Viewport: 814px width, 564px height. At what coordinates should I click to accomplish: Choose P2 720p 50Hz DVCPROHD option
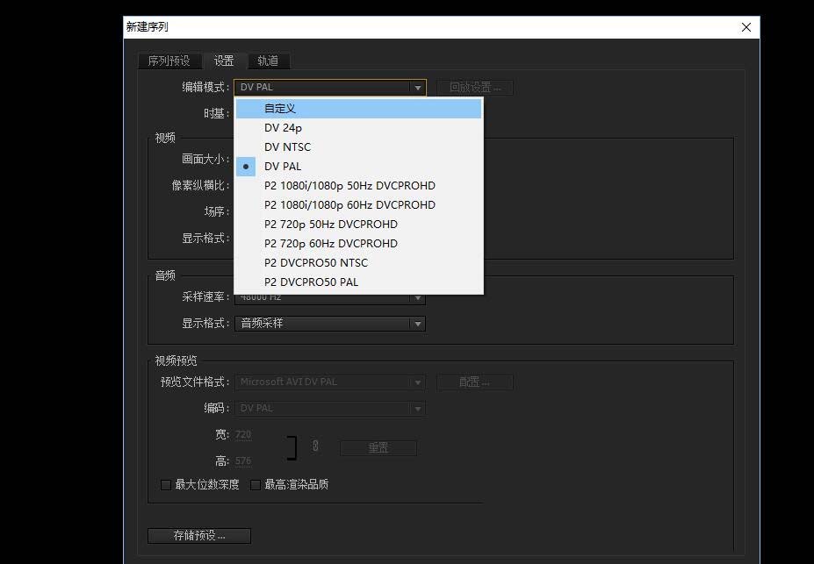(x=331, y=224)
